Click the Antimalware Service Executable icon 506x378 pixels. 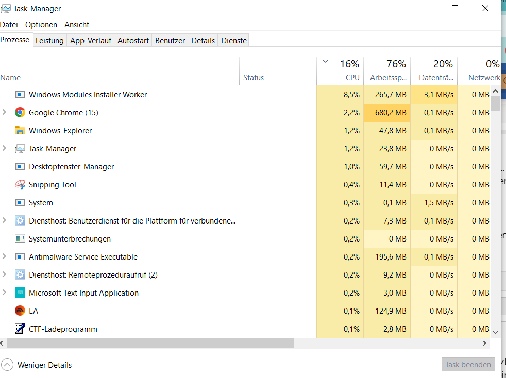coord(20,257)
